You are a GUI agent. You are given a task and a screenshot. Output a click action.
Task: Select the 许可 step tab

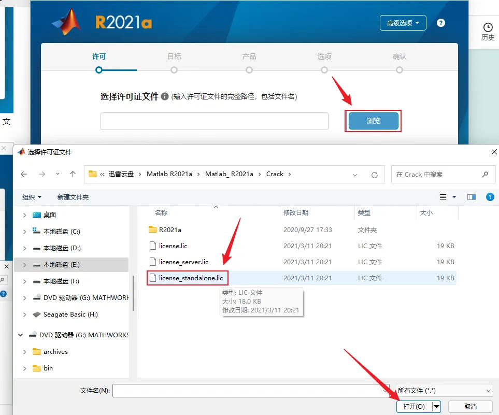coord(99,56)
